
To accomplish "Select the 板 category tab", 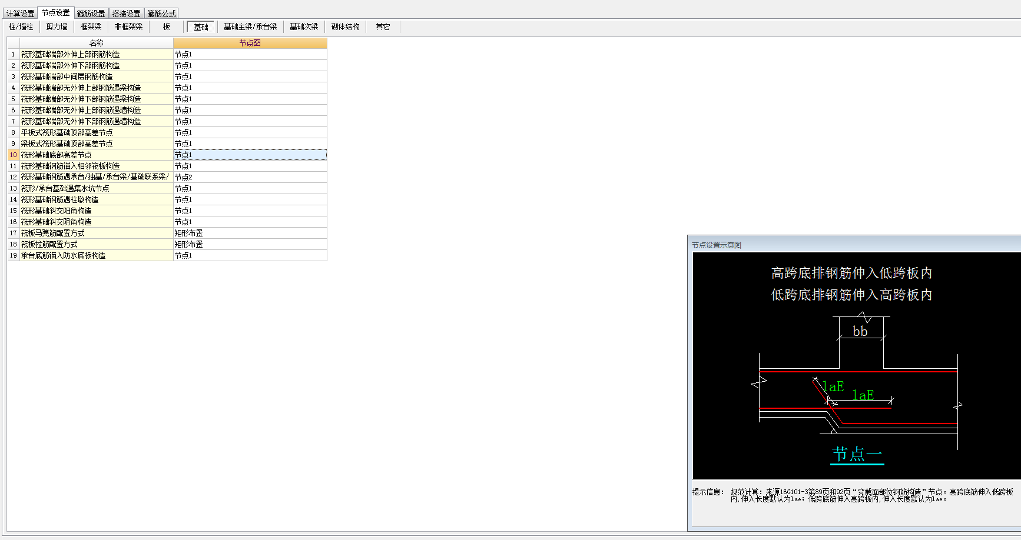I will [167, 26].
